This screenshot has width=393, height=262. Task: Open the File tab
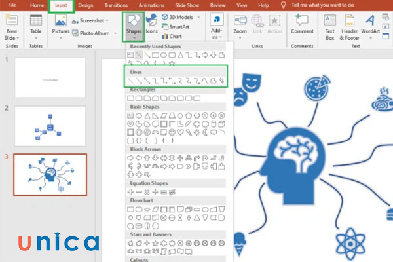(12, 5)
